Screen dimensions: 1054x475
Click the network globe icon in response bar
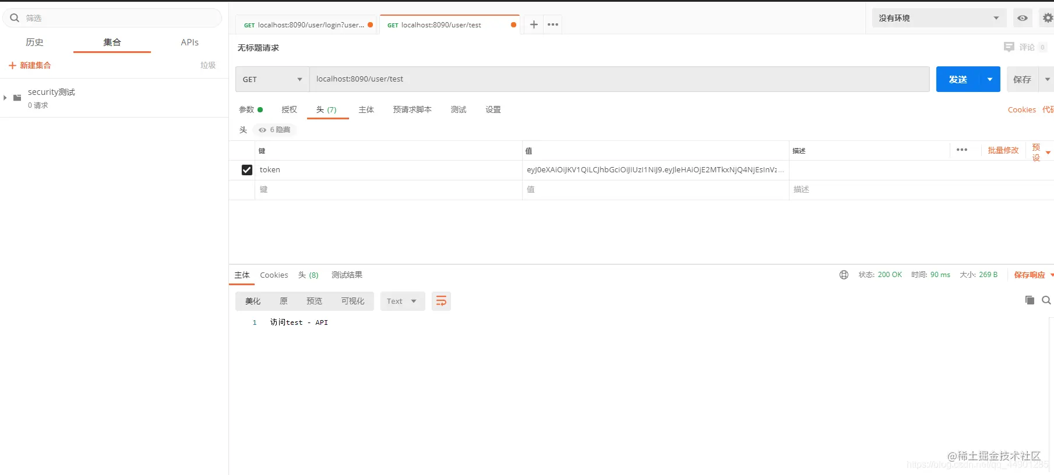[x=844, y=275]
